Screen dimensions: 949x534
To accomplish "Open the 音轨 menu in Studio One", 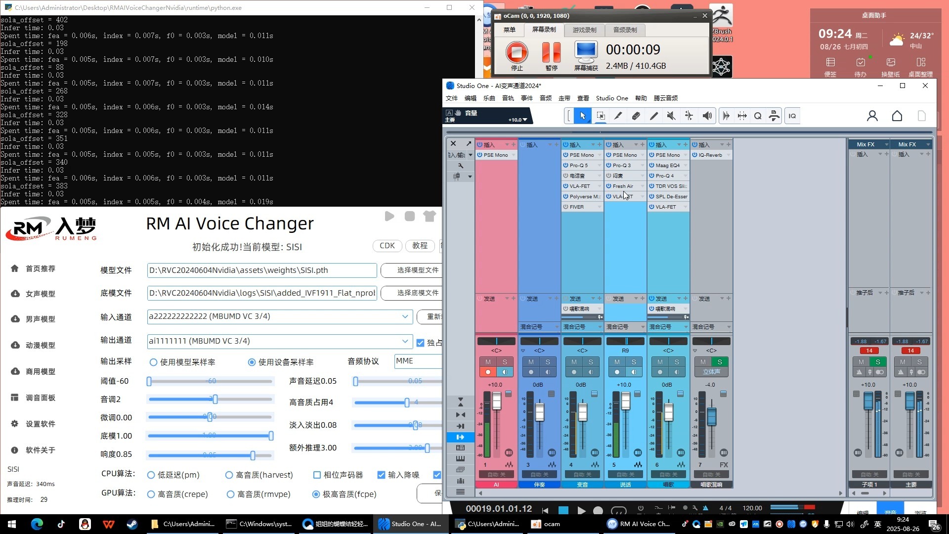I will click(x=508, y=98).
